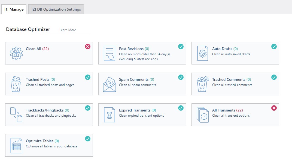Click the Auto Drafts (0) title
The image size is (292, 161).
[x=225, y=49]
